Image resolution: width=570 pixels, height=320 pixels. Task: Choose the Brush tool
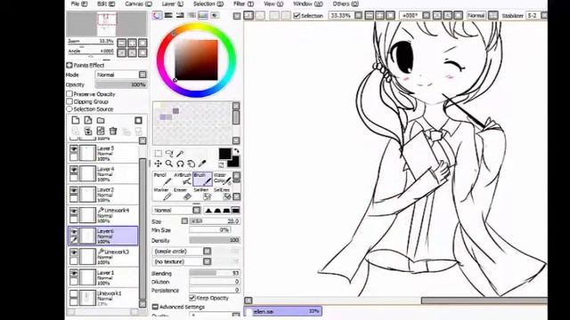coord(202,179)
